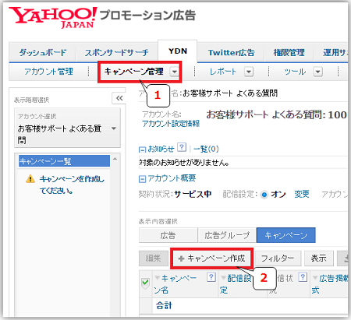Open the ツール dropdown arrow
351x320 pixels.
[317, 72]
